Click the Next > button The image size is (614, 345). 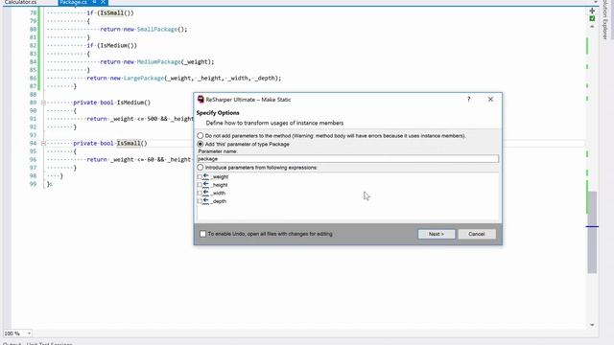click(x=437, y=234)
